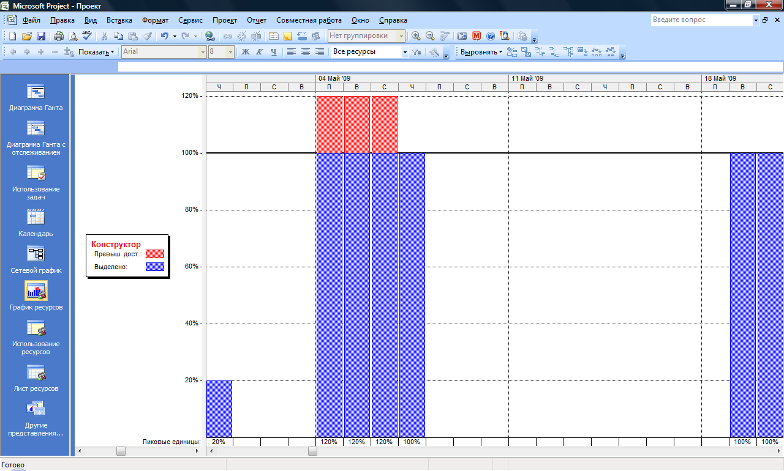
Task: Click the chart horizontal scrollbar thumb
Action: [312, 451]
